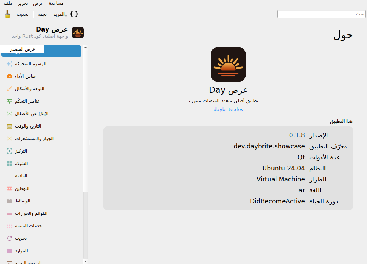The height and width of the screenshot is (264, 367).
Task: Select التوطين in the sidebar
Action: pos(41,188)
